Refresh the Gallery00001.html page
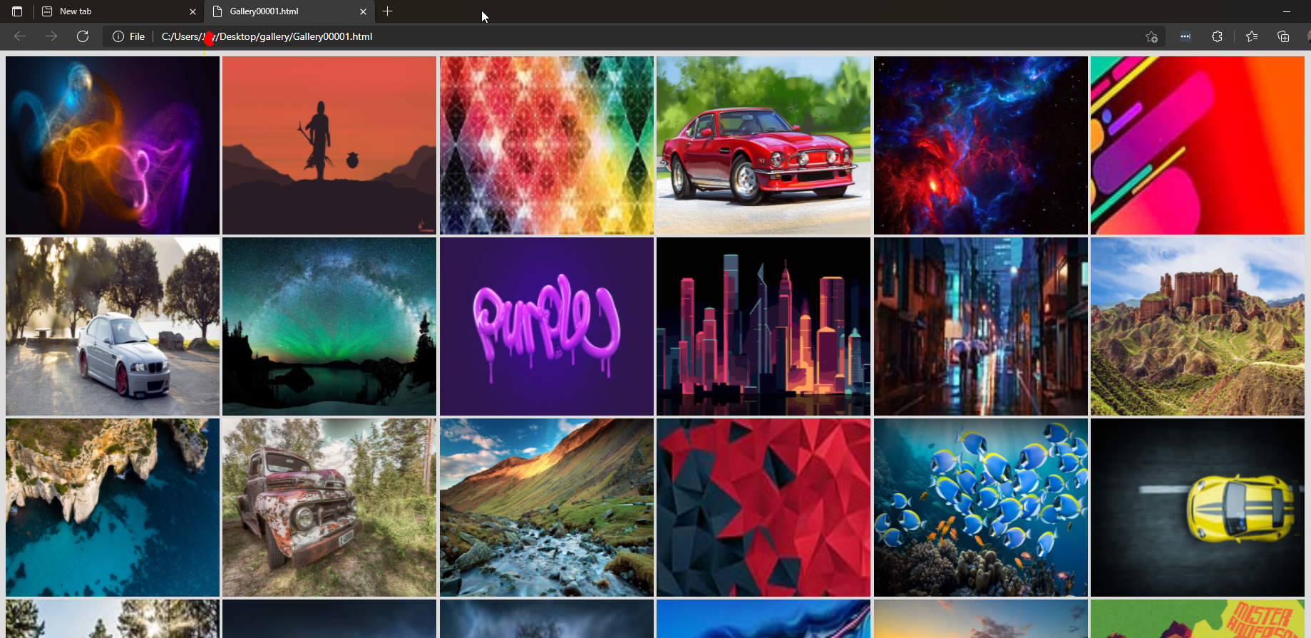Viewport: 1311px width, 638px height. 83,36
